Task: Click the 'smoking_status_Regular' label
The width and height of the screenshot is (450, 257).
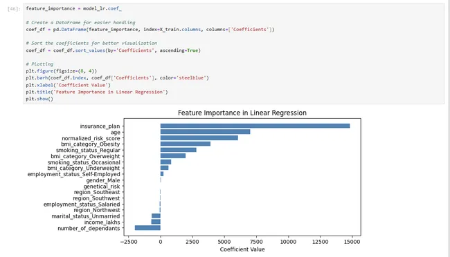Action: (88, 151)
